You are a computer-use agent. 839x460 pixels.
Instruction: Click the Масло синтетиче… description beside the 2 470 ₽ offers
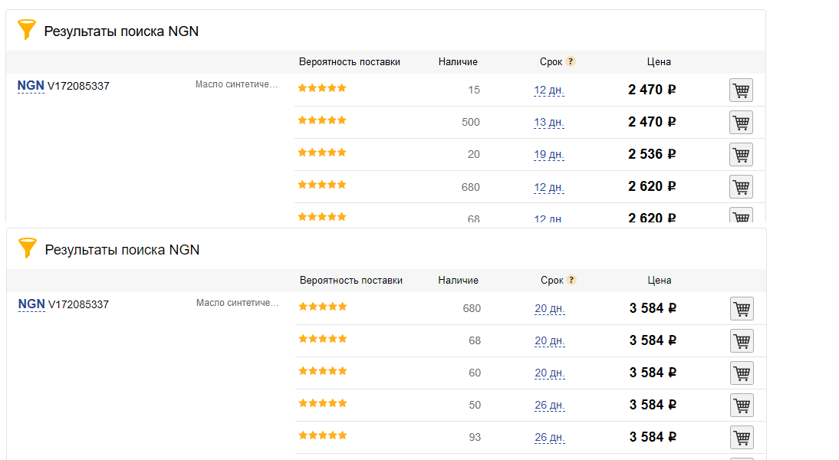(x=236, y=84)
